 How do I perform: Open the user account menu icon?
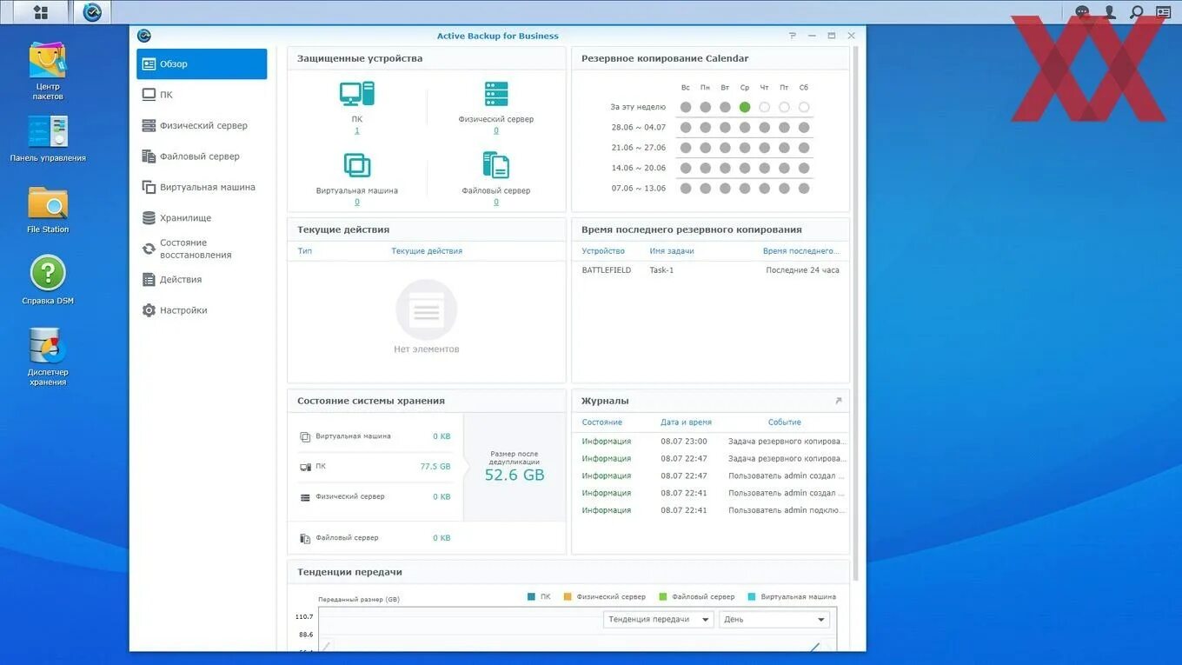point(1110,12)
